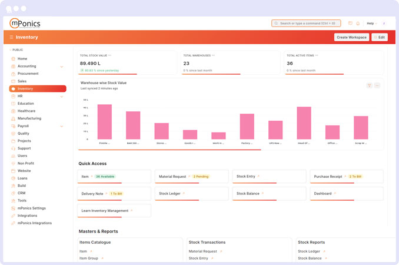Open the Purchase Receipt quick access card
This screenshot has width=399, height=265.
[x=347, y=177]
